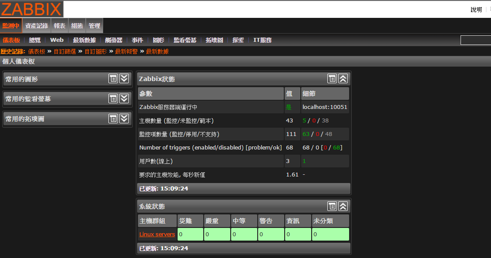
Task: Open the 監看螢幕 submenu item
Action: (x=185, y=40)
